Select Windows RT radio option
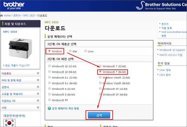This screenshot has width=187, height=127. click(49, 100)
